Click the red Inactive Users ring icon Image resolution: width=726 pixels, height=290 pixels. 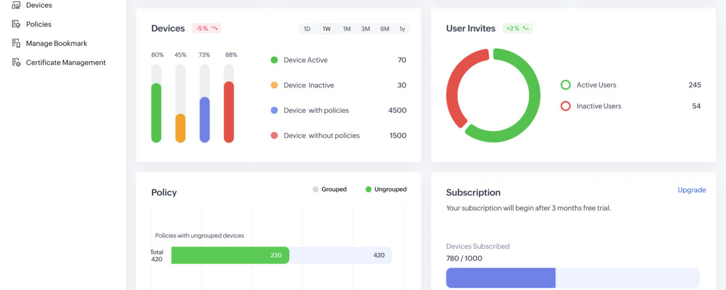click(566, 106)
